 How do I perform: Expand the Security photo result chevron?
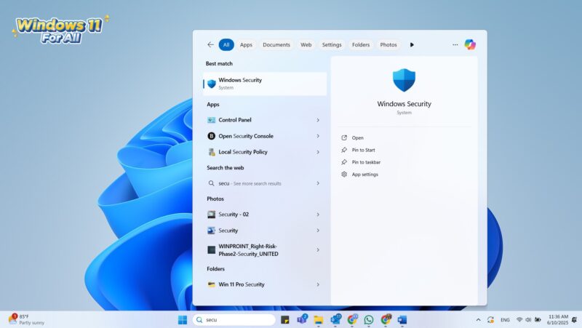(318, 231)
